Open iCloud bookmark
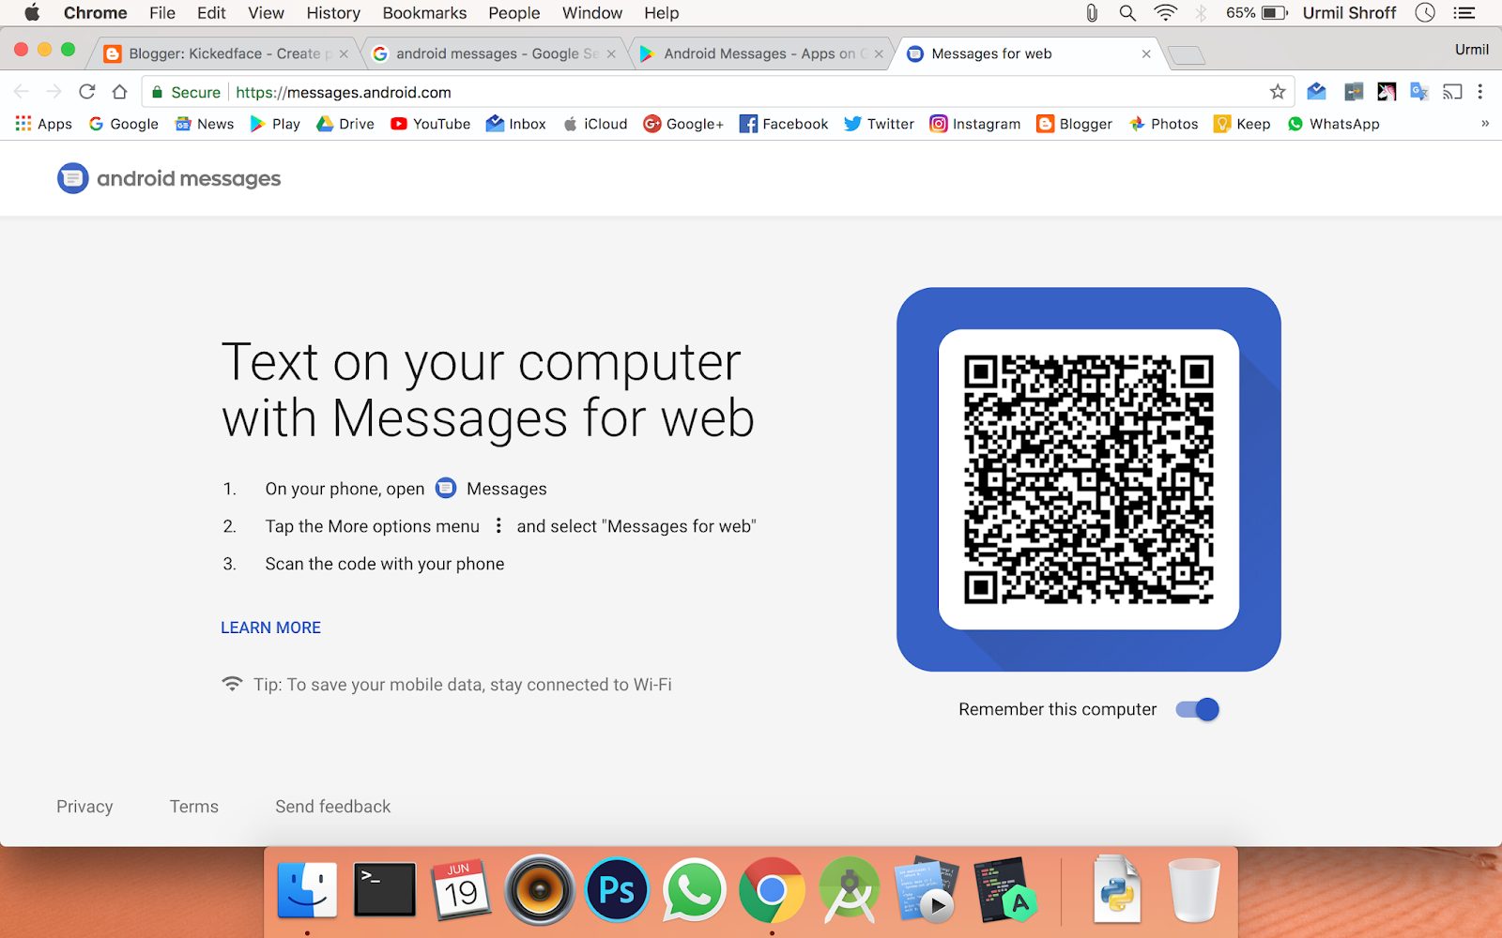1502x938 pixels. point(595,124)
